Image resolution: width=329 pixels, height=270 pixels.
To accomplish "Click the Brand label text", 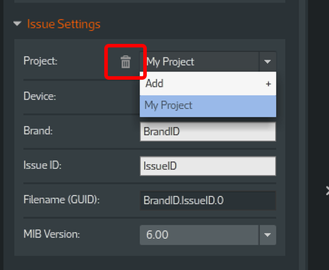I will coord(38,131).
